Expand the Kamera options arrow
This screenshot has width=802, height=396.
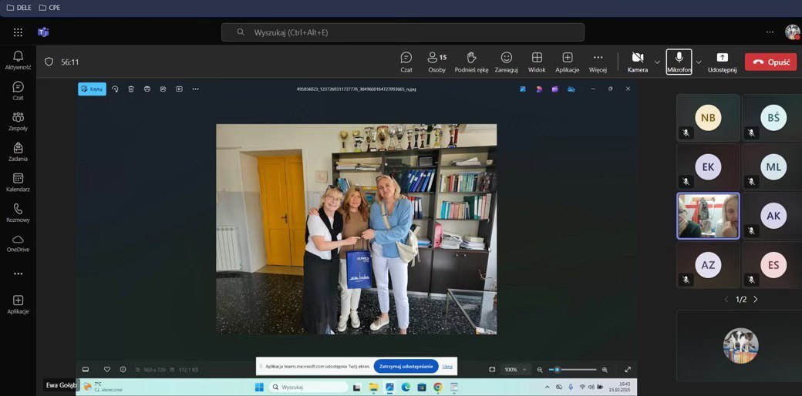point(657,62)
